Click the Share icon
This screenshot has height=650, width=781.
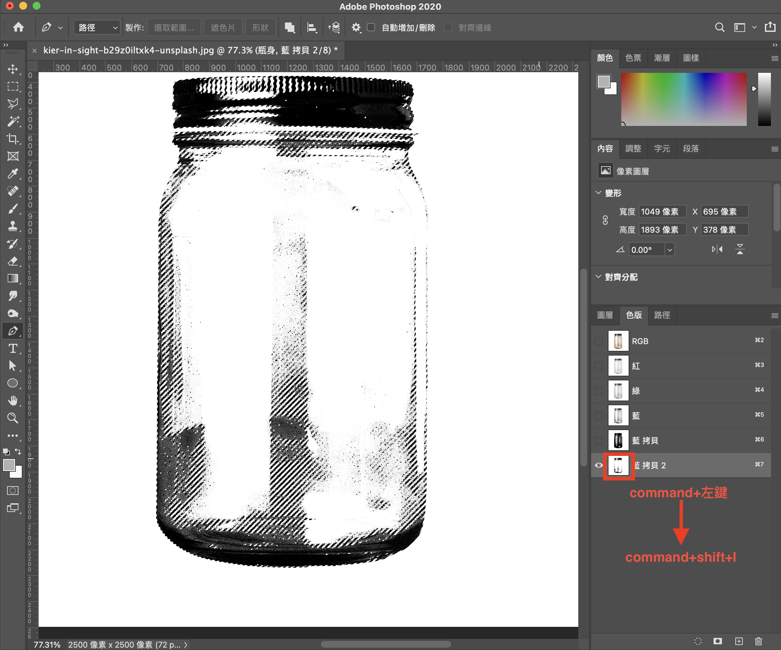pos(770,27)
